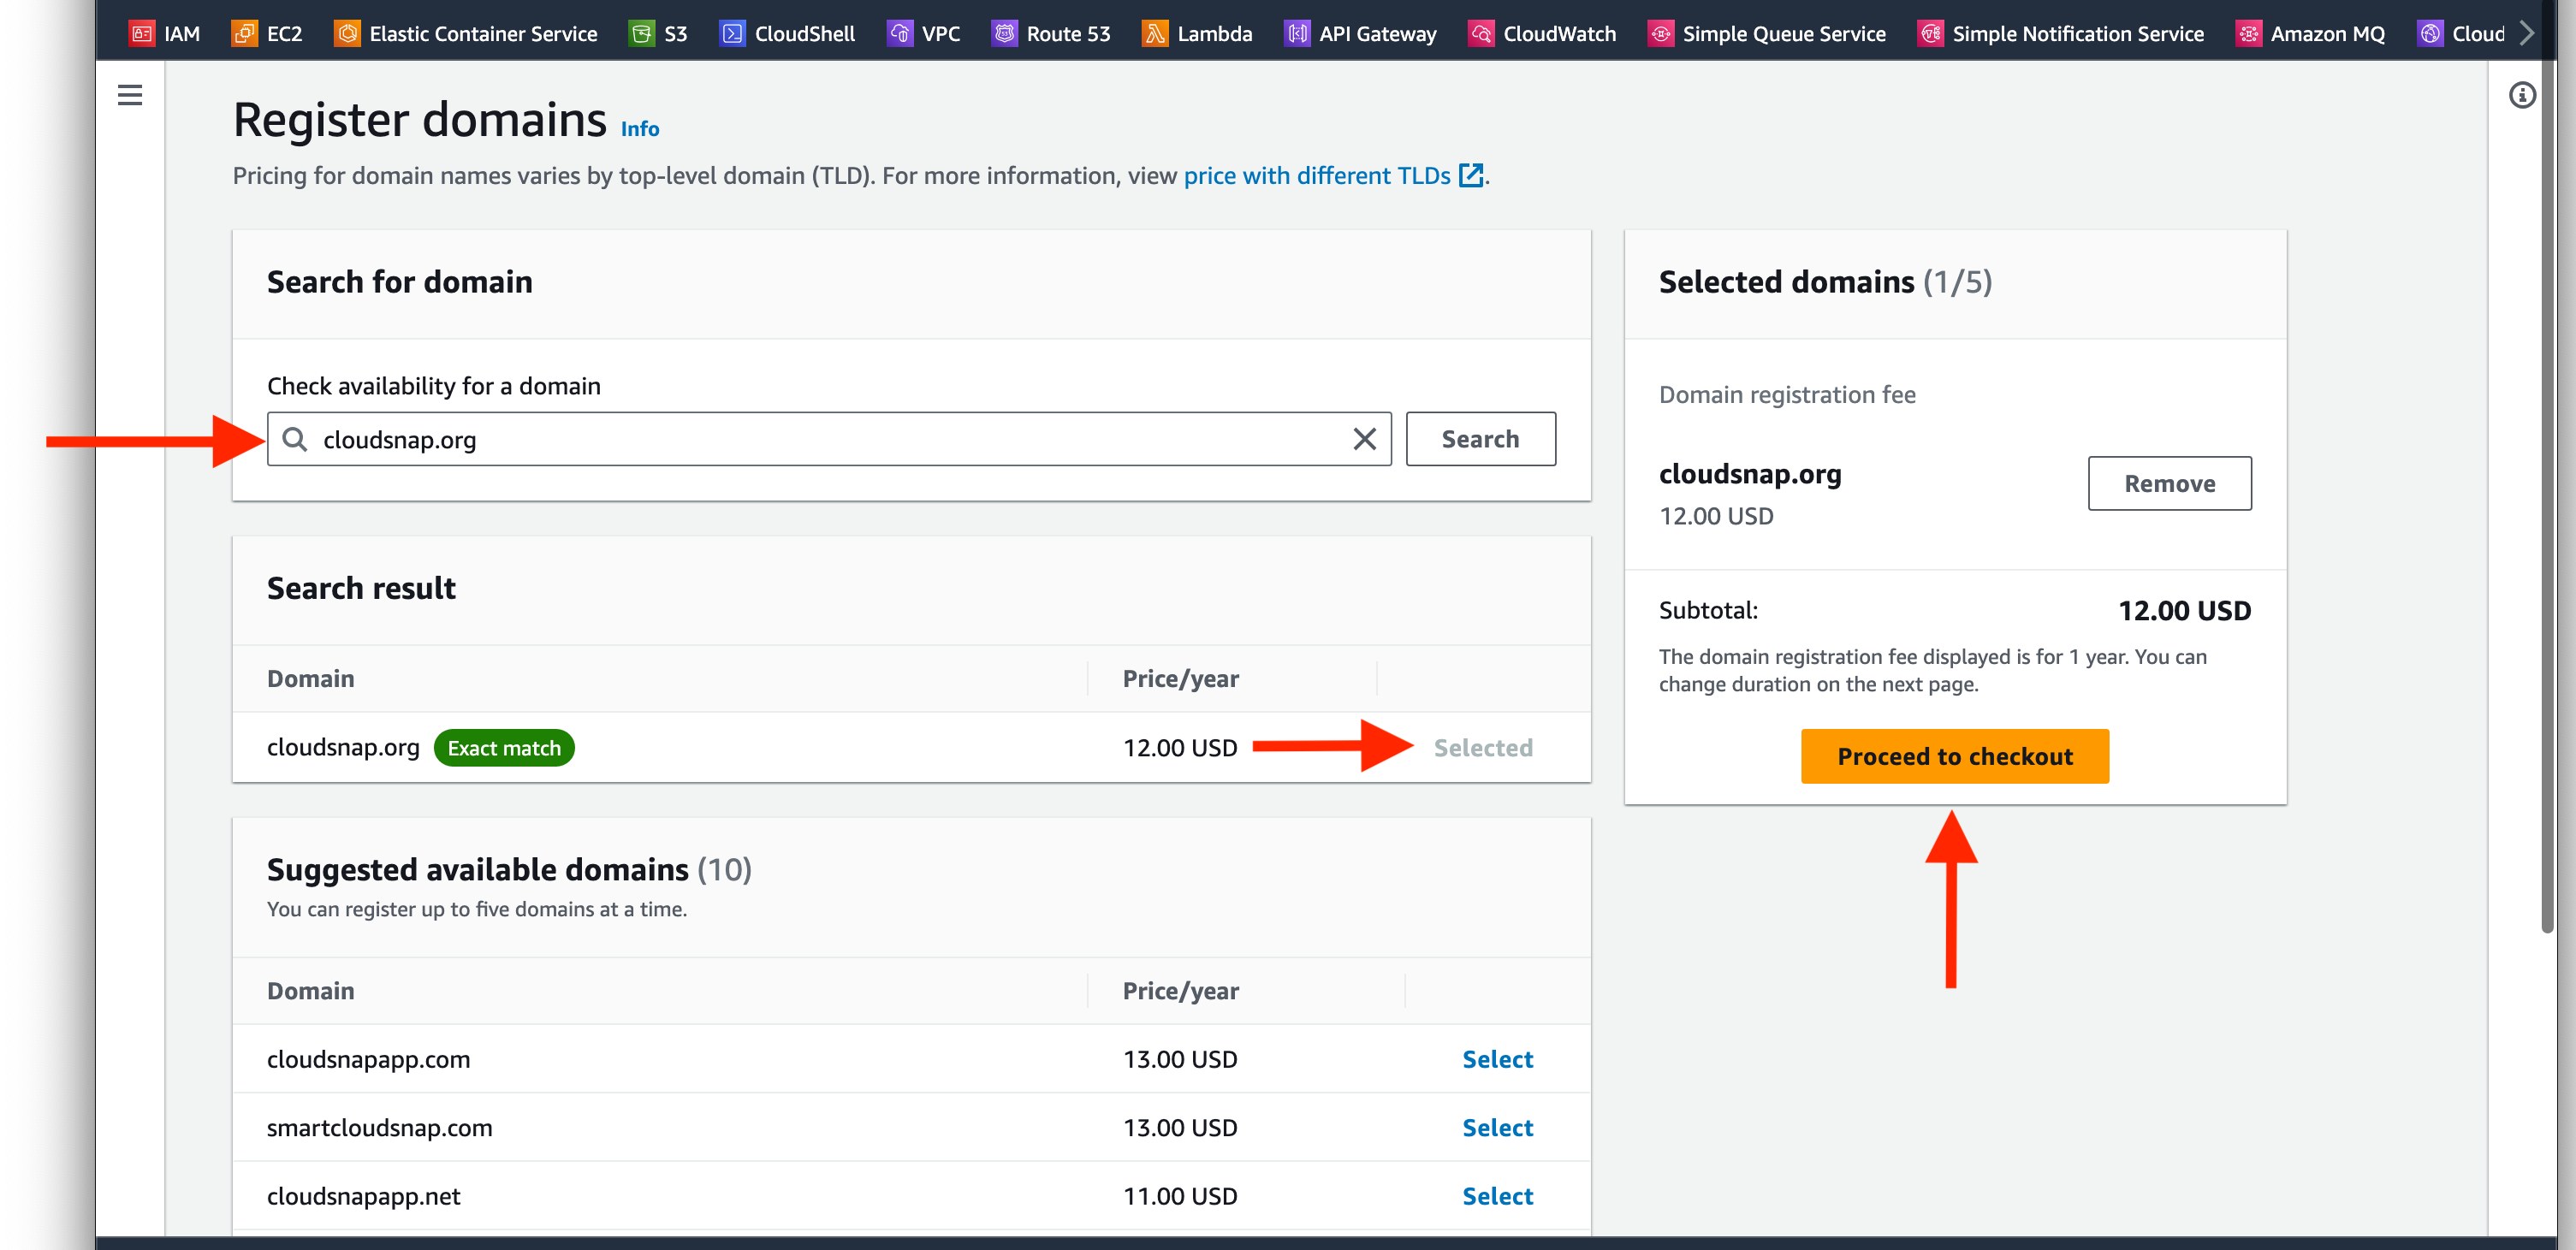Click Route 53 label in favorites bar

tap(1068, 34)
